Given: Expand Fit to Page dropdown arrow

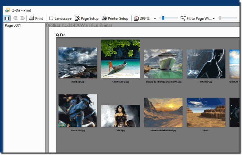Looking at the screenshot, I should click(x=214, y=19).
